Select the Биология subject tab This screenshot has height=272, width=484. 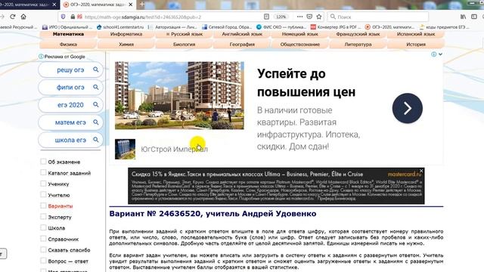point(185,45)
